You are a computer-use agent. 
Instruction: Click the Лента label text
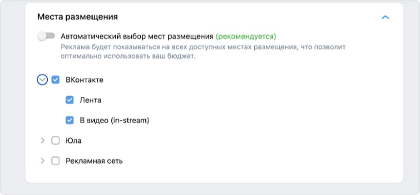coord(90,100)
